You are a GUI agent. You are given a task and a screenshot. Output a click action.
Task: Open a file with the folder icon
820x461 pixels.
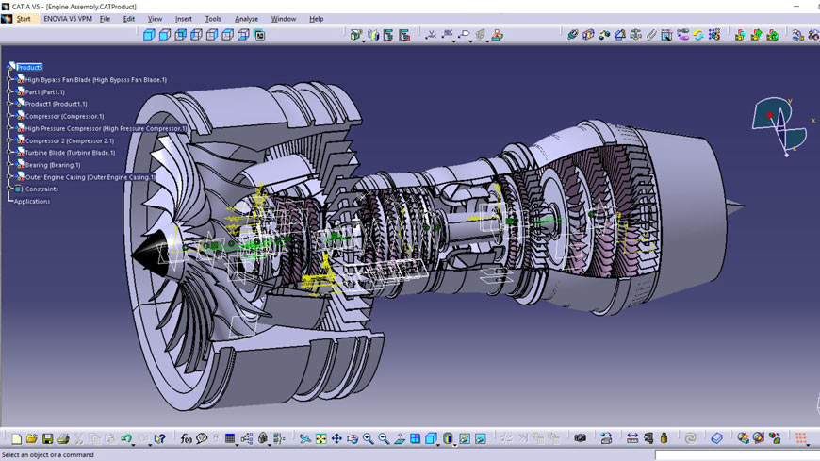point(31,439)
